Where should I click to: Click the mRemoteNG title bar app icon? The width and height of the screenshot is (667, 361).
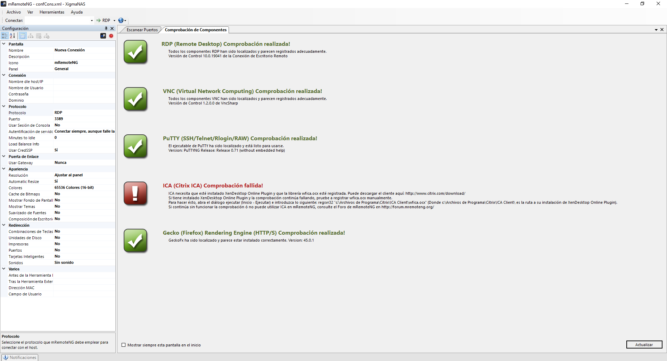(x=3, y=4)
